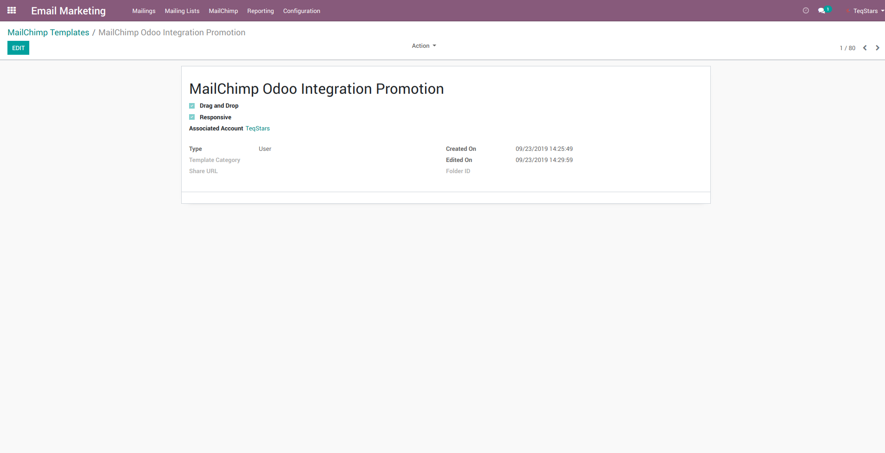Viewport: 885px width, 453px height.
Task: Toggle the Drag and Drop checkbox
Action: (x=192, y=106)
